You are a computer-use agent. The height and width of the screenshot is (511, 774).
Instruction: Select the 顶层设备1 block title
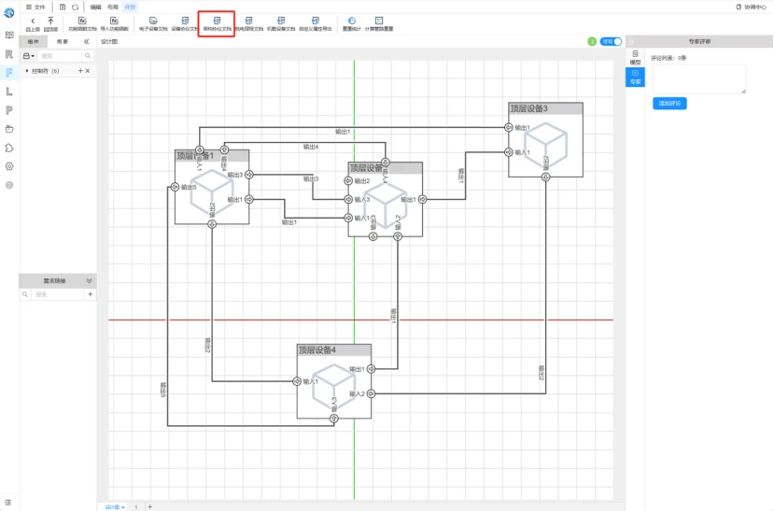point(195,155)
